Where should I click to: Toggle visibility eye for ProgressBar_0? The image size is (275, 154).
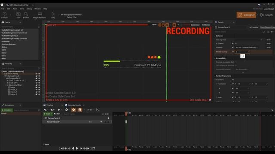click(39, 78)
